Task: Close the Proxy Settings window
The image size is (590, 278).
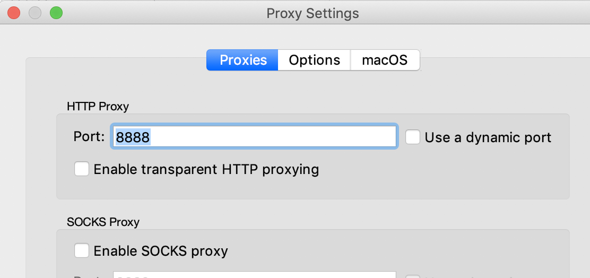Action: click(14, 13)
